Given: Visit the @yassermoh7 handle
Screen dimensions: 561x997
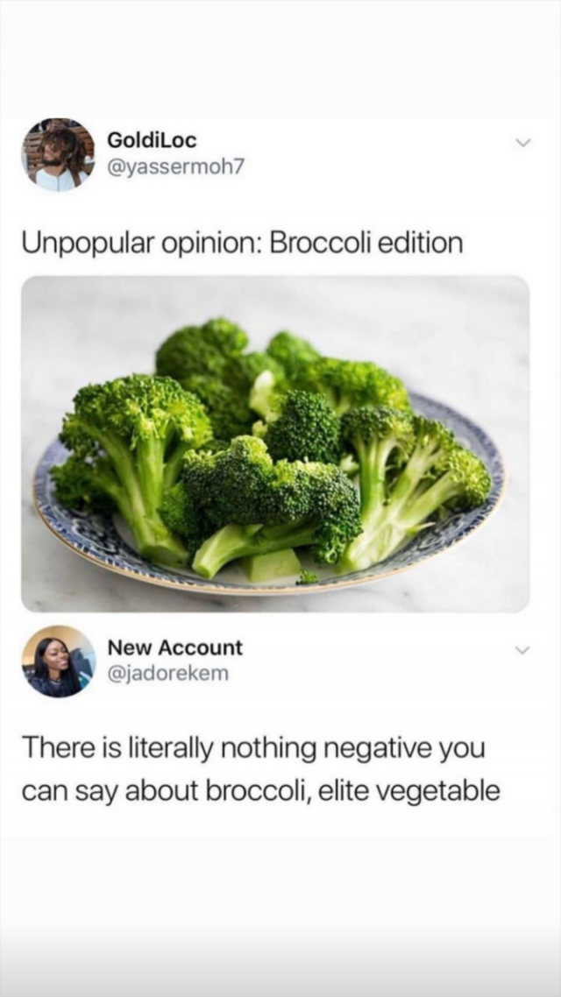Looking at the screenshot, I should tap(175, 166).
